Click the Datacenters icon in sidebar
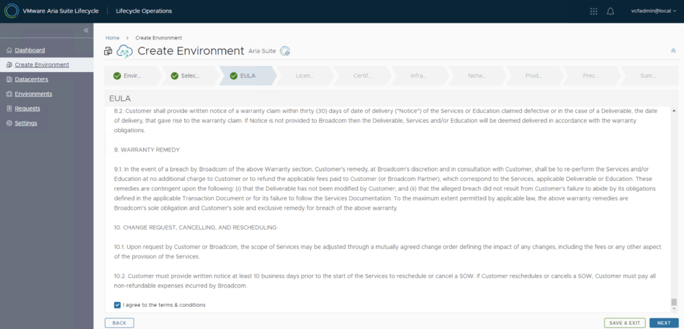Viewport: 684px width, 329px height. tap(9, 79)
